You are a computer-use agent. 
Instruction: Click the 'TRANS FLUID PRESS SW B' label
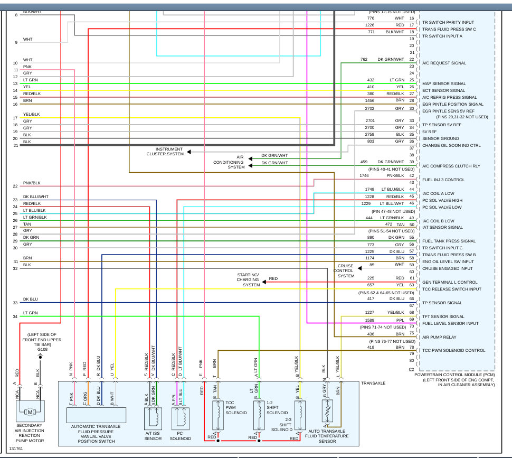pos(449,255)
